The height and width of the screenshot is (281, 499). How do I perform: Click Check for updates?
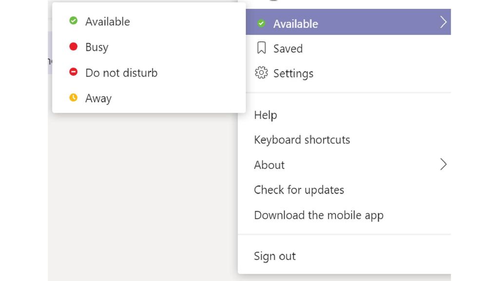pos(299,190)
